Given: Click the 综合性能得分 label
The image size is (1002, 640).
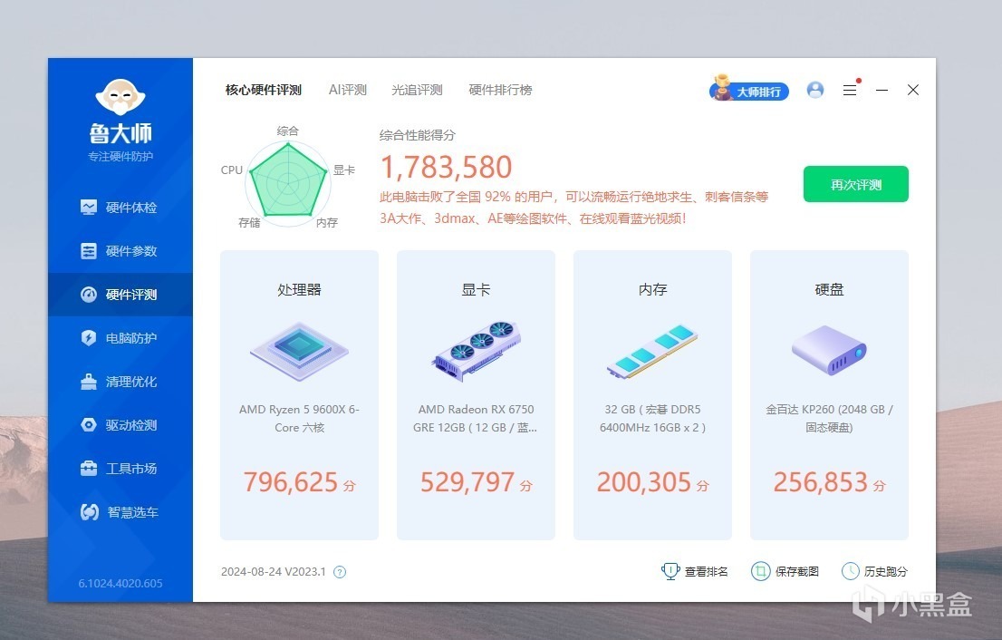Looking at the screenshot, I should point(418,135).
